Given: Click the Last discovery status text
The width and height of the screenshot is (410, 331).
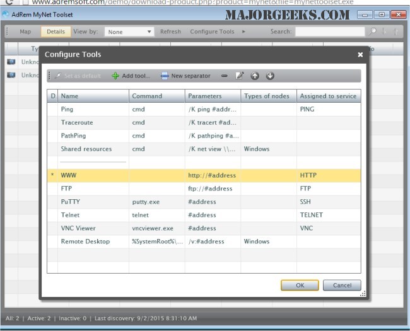Looking at the screenshot, I should coord(146,318).
